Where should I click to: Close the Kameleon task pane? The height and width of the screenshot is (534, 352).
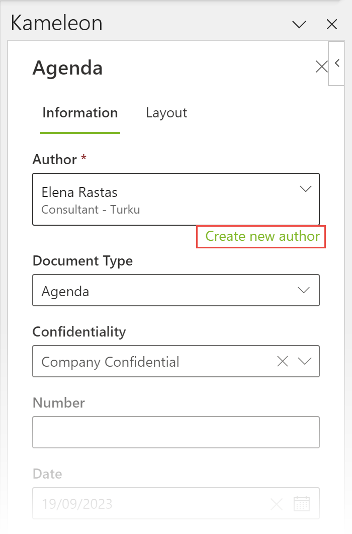331,24
